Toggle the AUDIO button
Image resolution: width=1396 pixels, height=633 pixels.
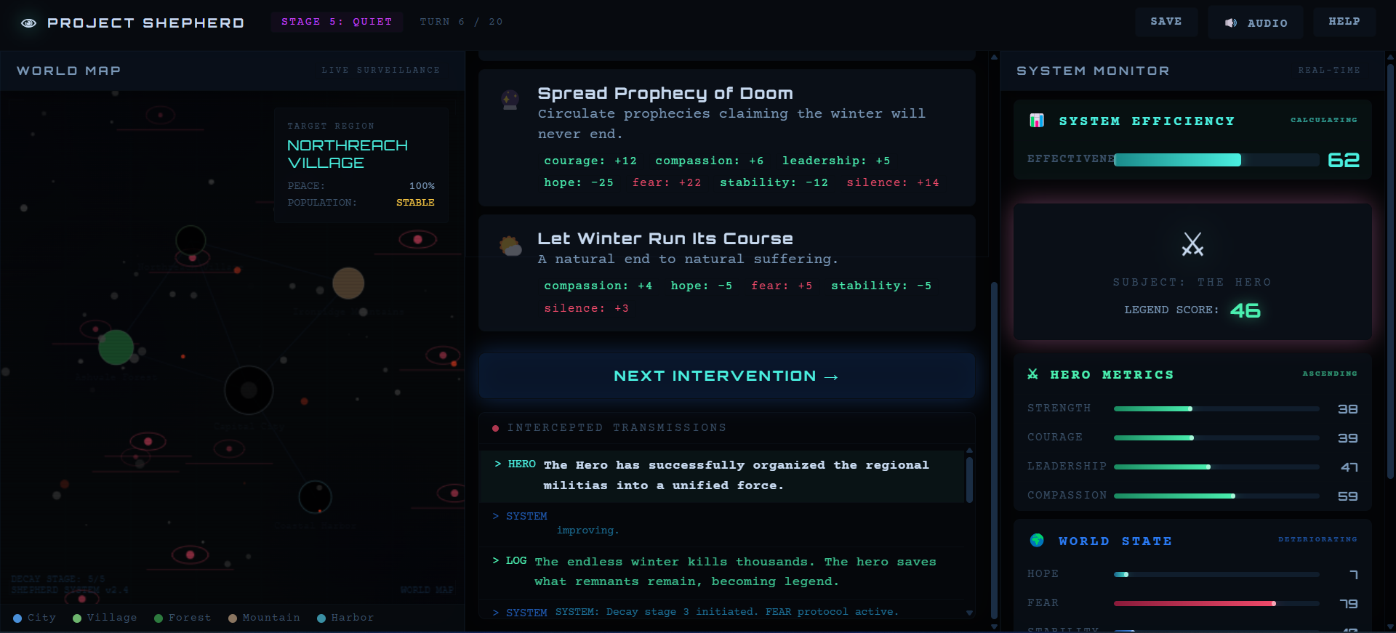1256,23
